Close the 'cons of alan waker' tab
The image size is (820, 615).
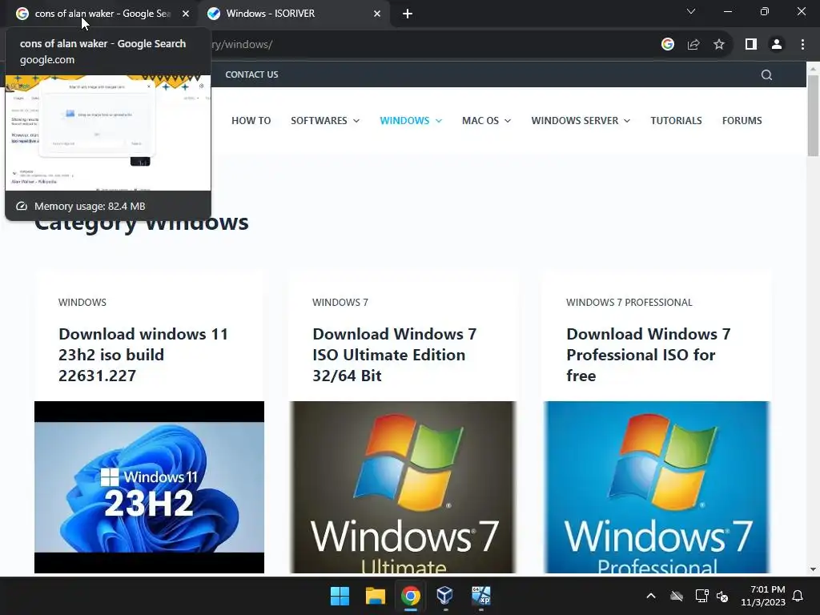[x=186, y=14]
